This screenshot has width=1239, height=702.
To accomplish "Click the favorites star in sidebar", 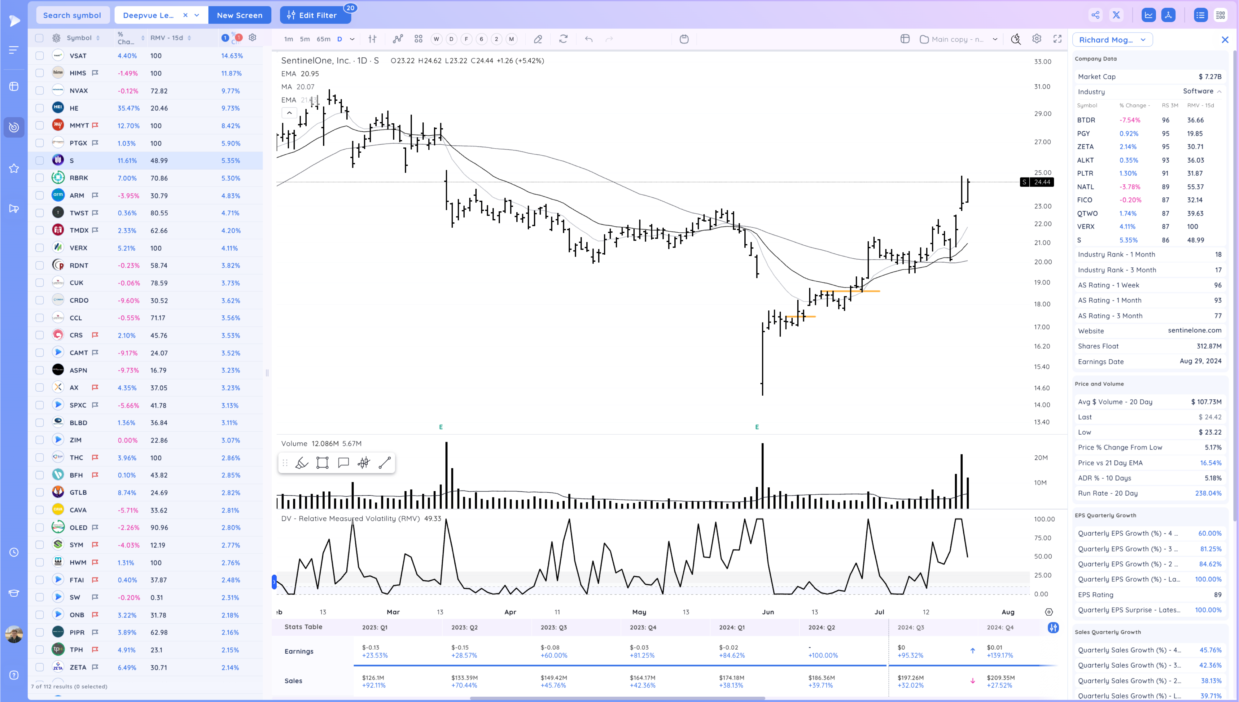I will (14, 168).
